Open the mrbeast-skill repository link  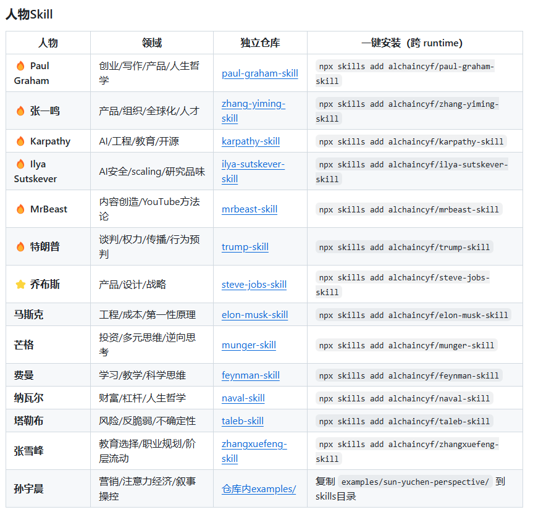pyautogui.click(x=250, y=209)
